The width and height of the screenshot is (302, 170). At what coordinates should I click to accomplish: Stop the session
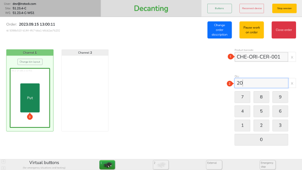[284, 8]
